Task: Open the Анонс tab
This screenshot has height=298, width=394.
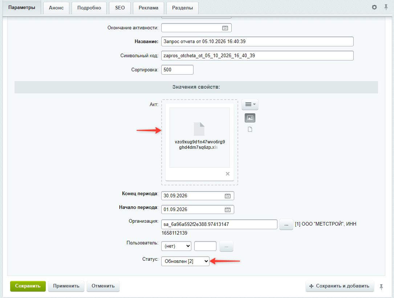Action: (56, 8)
